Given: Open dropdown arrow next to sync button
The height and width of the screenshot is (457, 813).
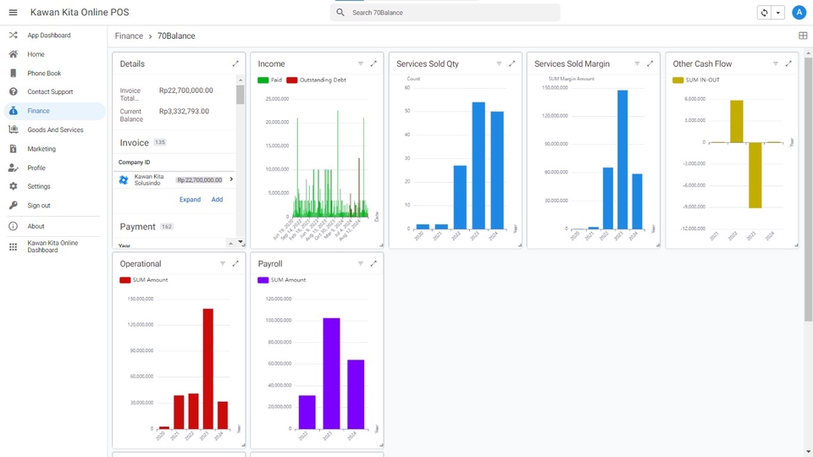Looking at the screenshot, I should point(778,13).
